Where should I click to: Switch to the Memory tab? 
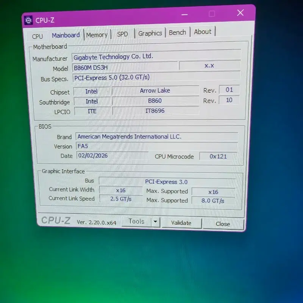point(97,35)
